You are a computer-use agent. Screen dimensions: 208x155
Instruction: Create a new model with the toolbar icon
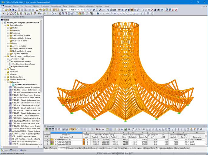click(3, 10)
